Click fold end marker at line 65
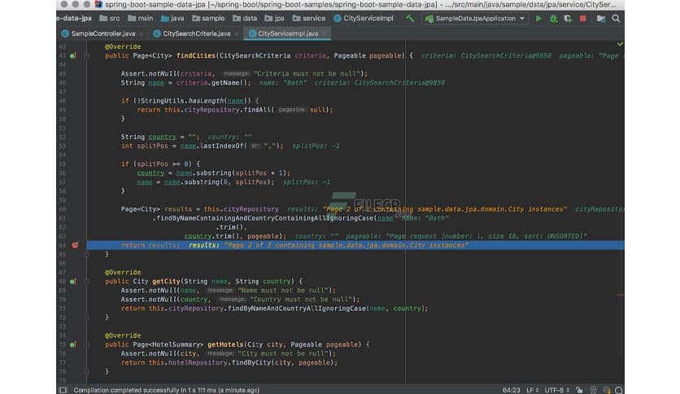680x394 pixels. [87, 254]
